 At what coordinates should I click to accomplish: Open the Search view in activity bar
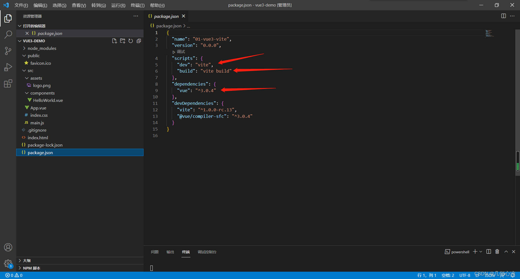(8, 34)
